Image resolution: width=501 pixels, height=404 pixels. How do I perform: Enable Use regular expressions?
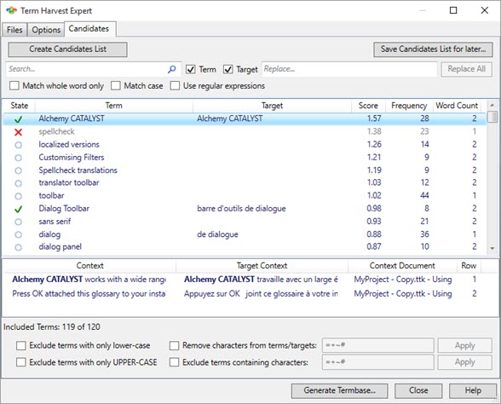(x=175, y=85)
